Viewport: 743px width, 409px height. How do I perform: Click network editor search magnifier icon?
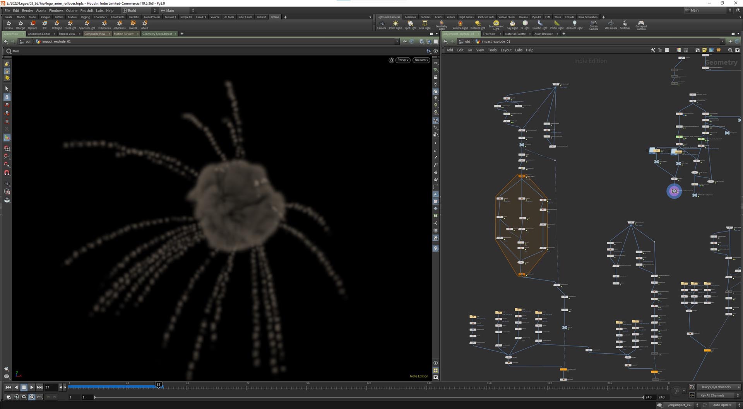pyautogui.click(x=730, y=50)
